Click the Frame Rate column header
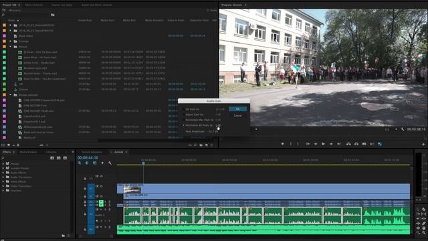The image size is (428, 241). [85, 20]
